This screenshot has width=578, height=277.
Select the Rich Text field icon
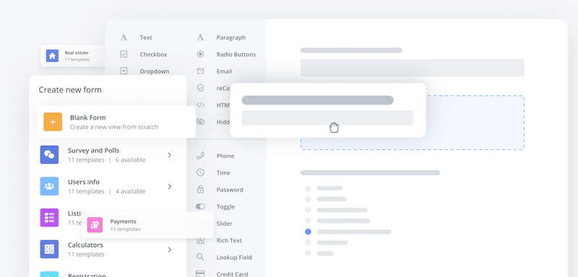point(200,241)
